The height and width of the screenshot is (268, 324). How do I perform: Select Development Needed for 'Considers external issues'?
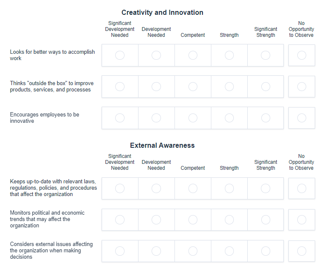pyautogui.click(x=156, y=251)
